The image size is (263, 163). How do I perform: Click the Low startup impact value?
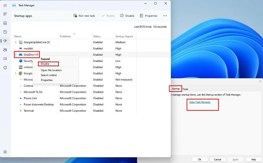pyautogui.click(x=118, y=61)
